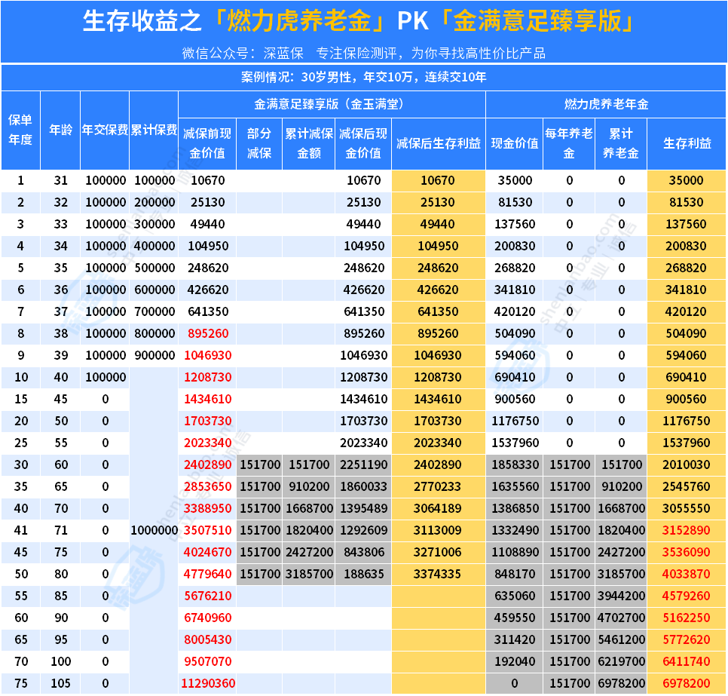Click the cash value cell 192040
This screenshot has width=728, height=696.
point(515,661)
